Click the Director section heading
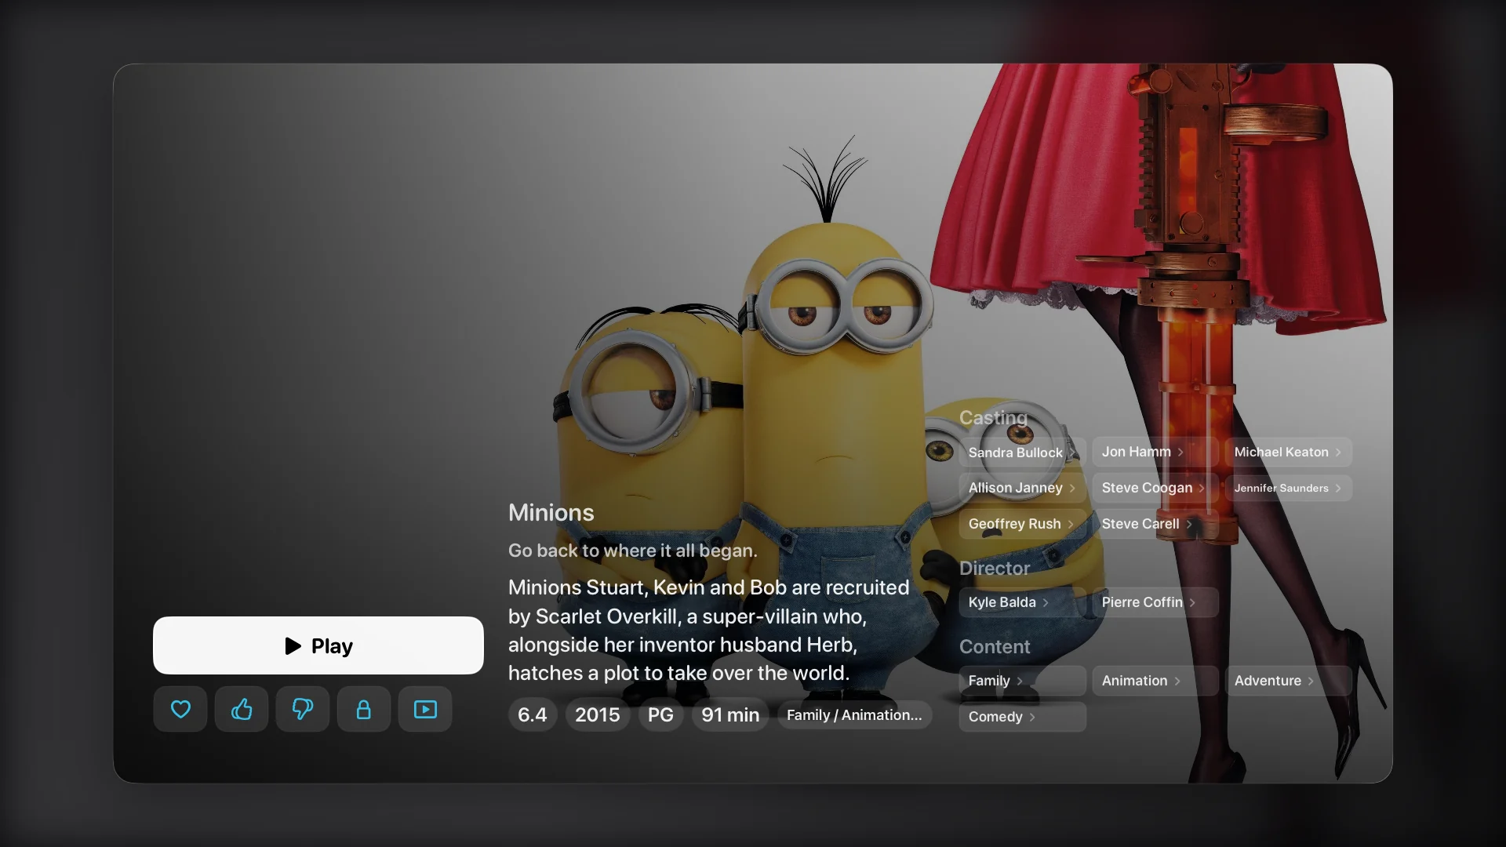The width and height of the screenshot is (1506, 847). [995, 568]
